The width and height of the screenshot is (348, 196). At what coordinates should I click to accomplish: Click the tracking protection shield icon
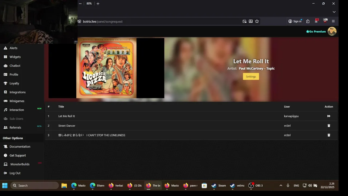[x=79, y=22]
